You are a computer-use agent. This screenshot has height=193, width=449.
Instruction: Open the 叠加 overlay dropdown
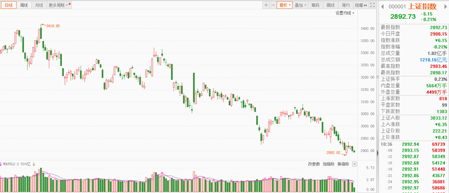[x=300, y=5]
